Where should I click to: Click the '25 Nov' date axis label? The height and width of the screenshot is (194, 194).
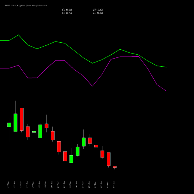pos(70,185)
